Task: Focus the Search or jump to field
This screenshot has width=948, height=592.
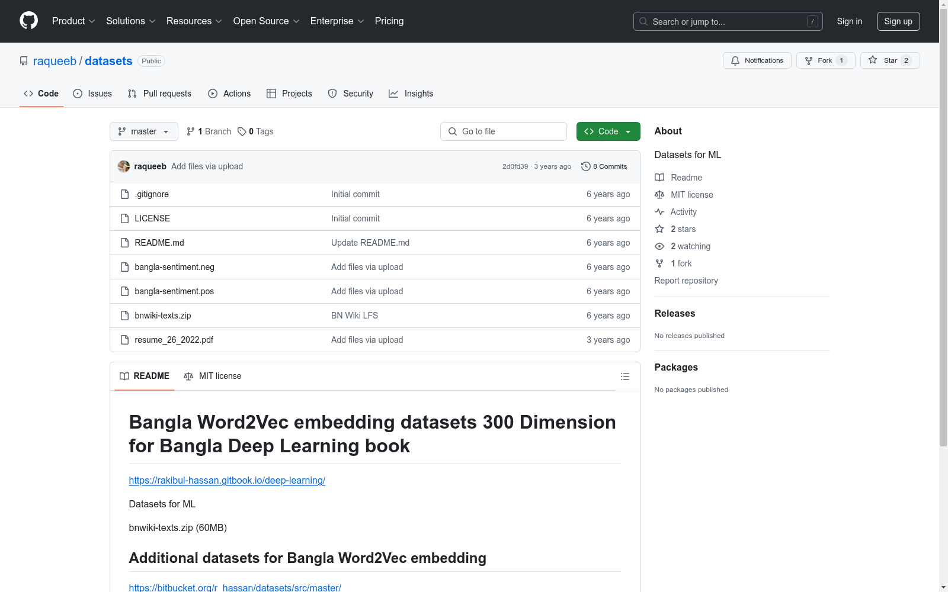Action: (728, 21)
